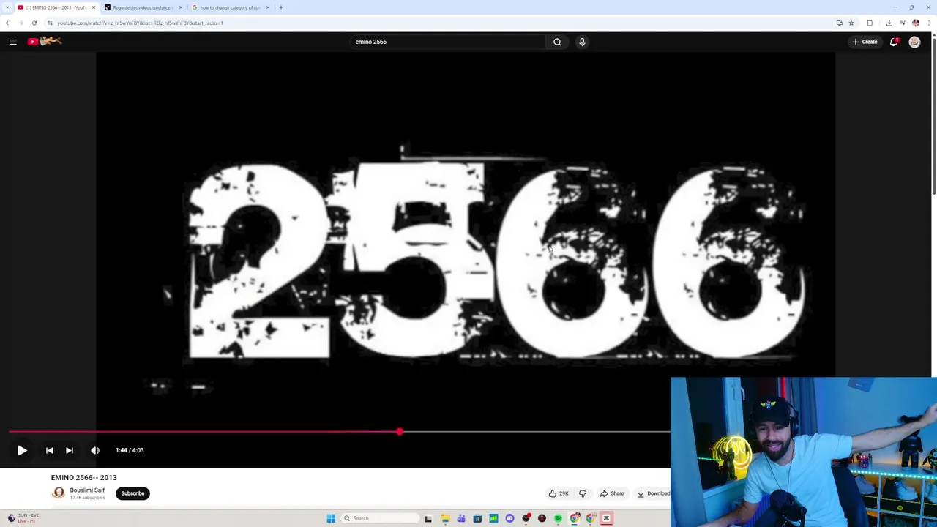Screen dimensions: 937x527
Task: Install app icon in address bar
Action: 839,23
